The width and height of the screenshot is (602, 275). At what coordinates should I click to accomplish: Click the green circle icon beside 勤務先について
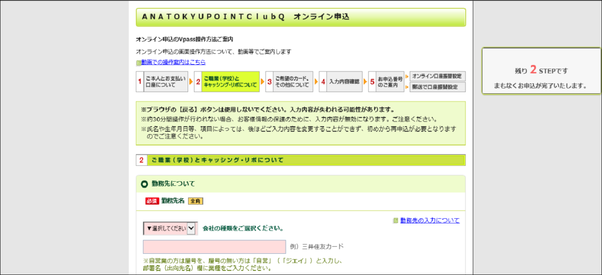[145, 184]
